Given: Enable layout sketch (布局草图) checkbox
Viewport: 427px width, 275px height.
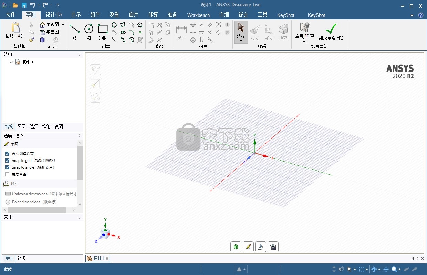Looking at the screenshot, I should point(7,174).
